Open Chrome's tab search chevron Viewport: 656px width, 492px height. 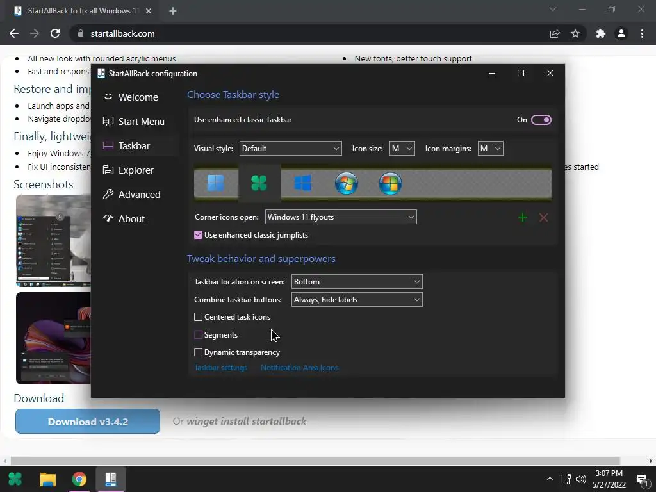tap(553, 9)
